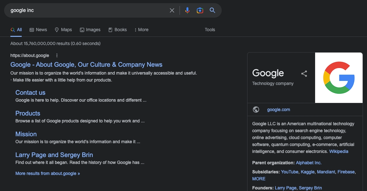Viewport: 367px width, 191px height.
Task: Open three-dot menu next to about.google URL
Action: click(x=57, y=55)
